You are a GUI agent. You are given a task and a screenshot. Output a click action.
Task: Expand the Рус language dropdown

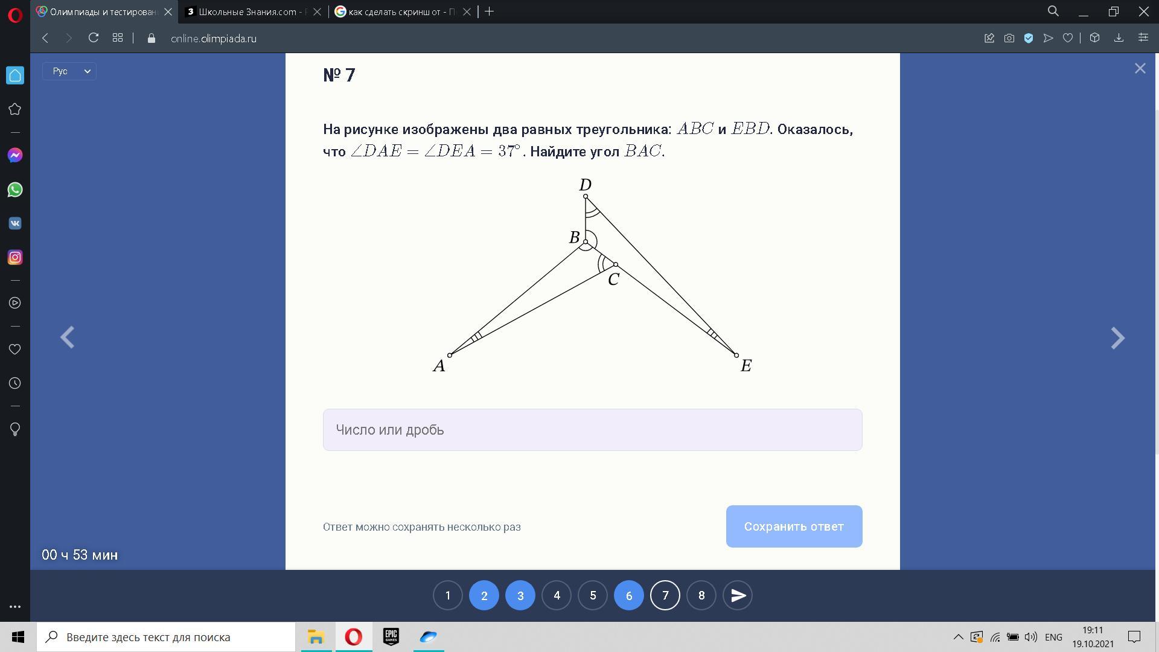pyautogui.click(x=69, y=71)
